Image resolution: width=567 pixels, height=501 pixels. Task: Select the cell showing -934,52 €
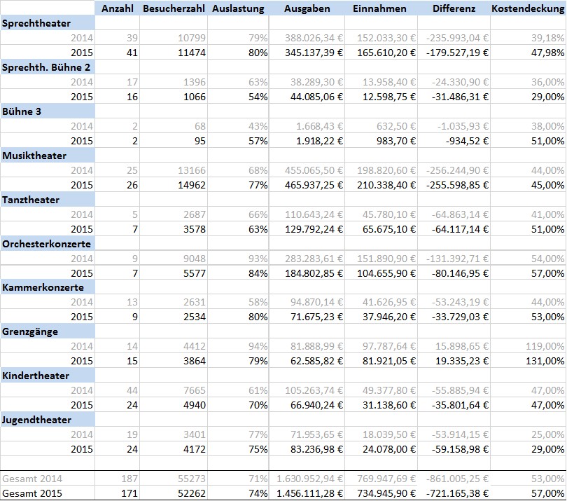click(x=454, y=141)
